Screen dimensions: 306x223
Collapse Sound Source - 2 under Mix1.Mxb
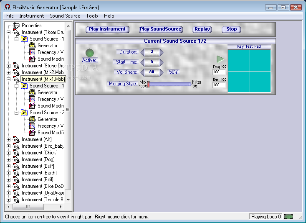tap(17, 113)
